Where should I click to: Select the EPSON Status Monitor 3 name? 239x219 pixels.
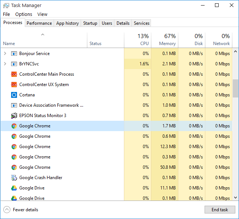[x=43, y=116]
